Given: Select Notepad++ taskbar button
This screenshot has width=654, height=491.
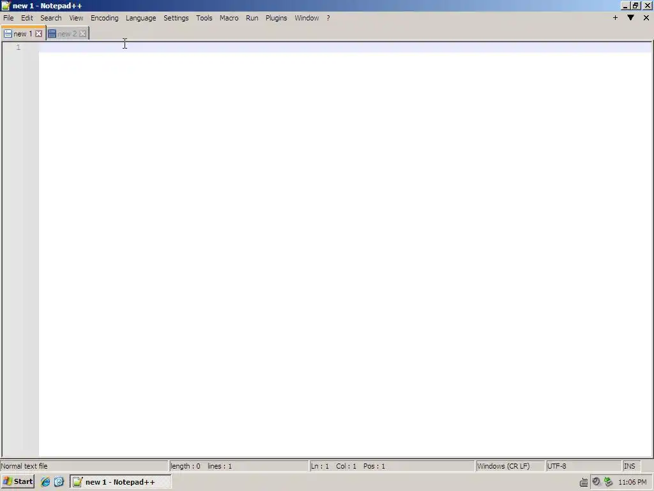Looking at the screenshot, I should click(121, 482).
